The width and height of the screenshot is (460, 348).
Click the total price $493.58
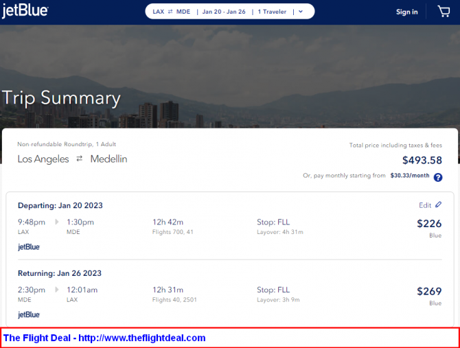(422, 160)
